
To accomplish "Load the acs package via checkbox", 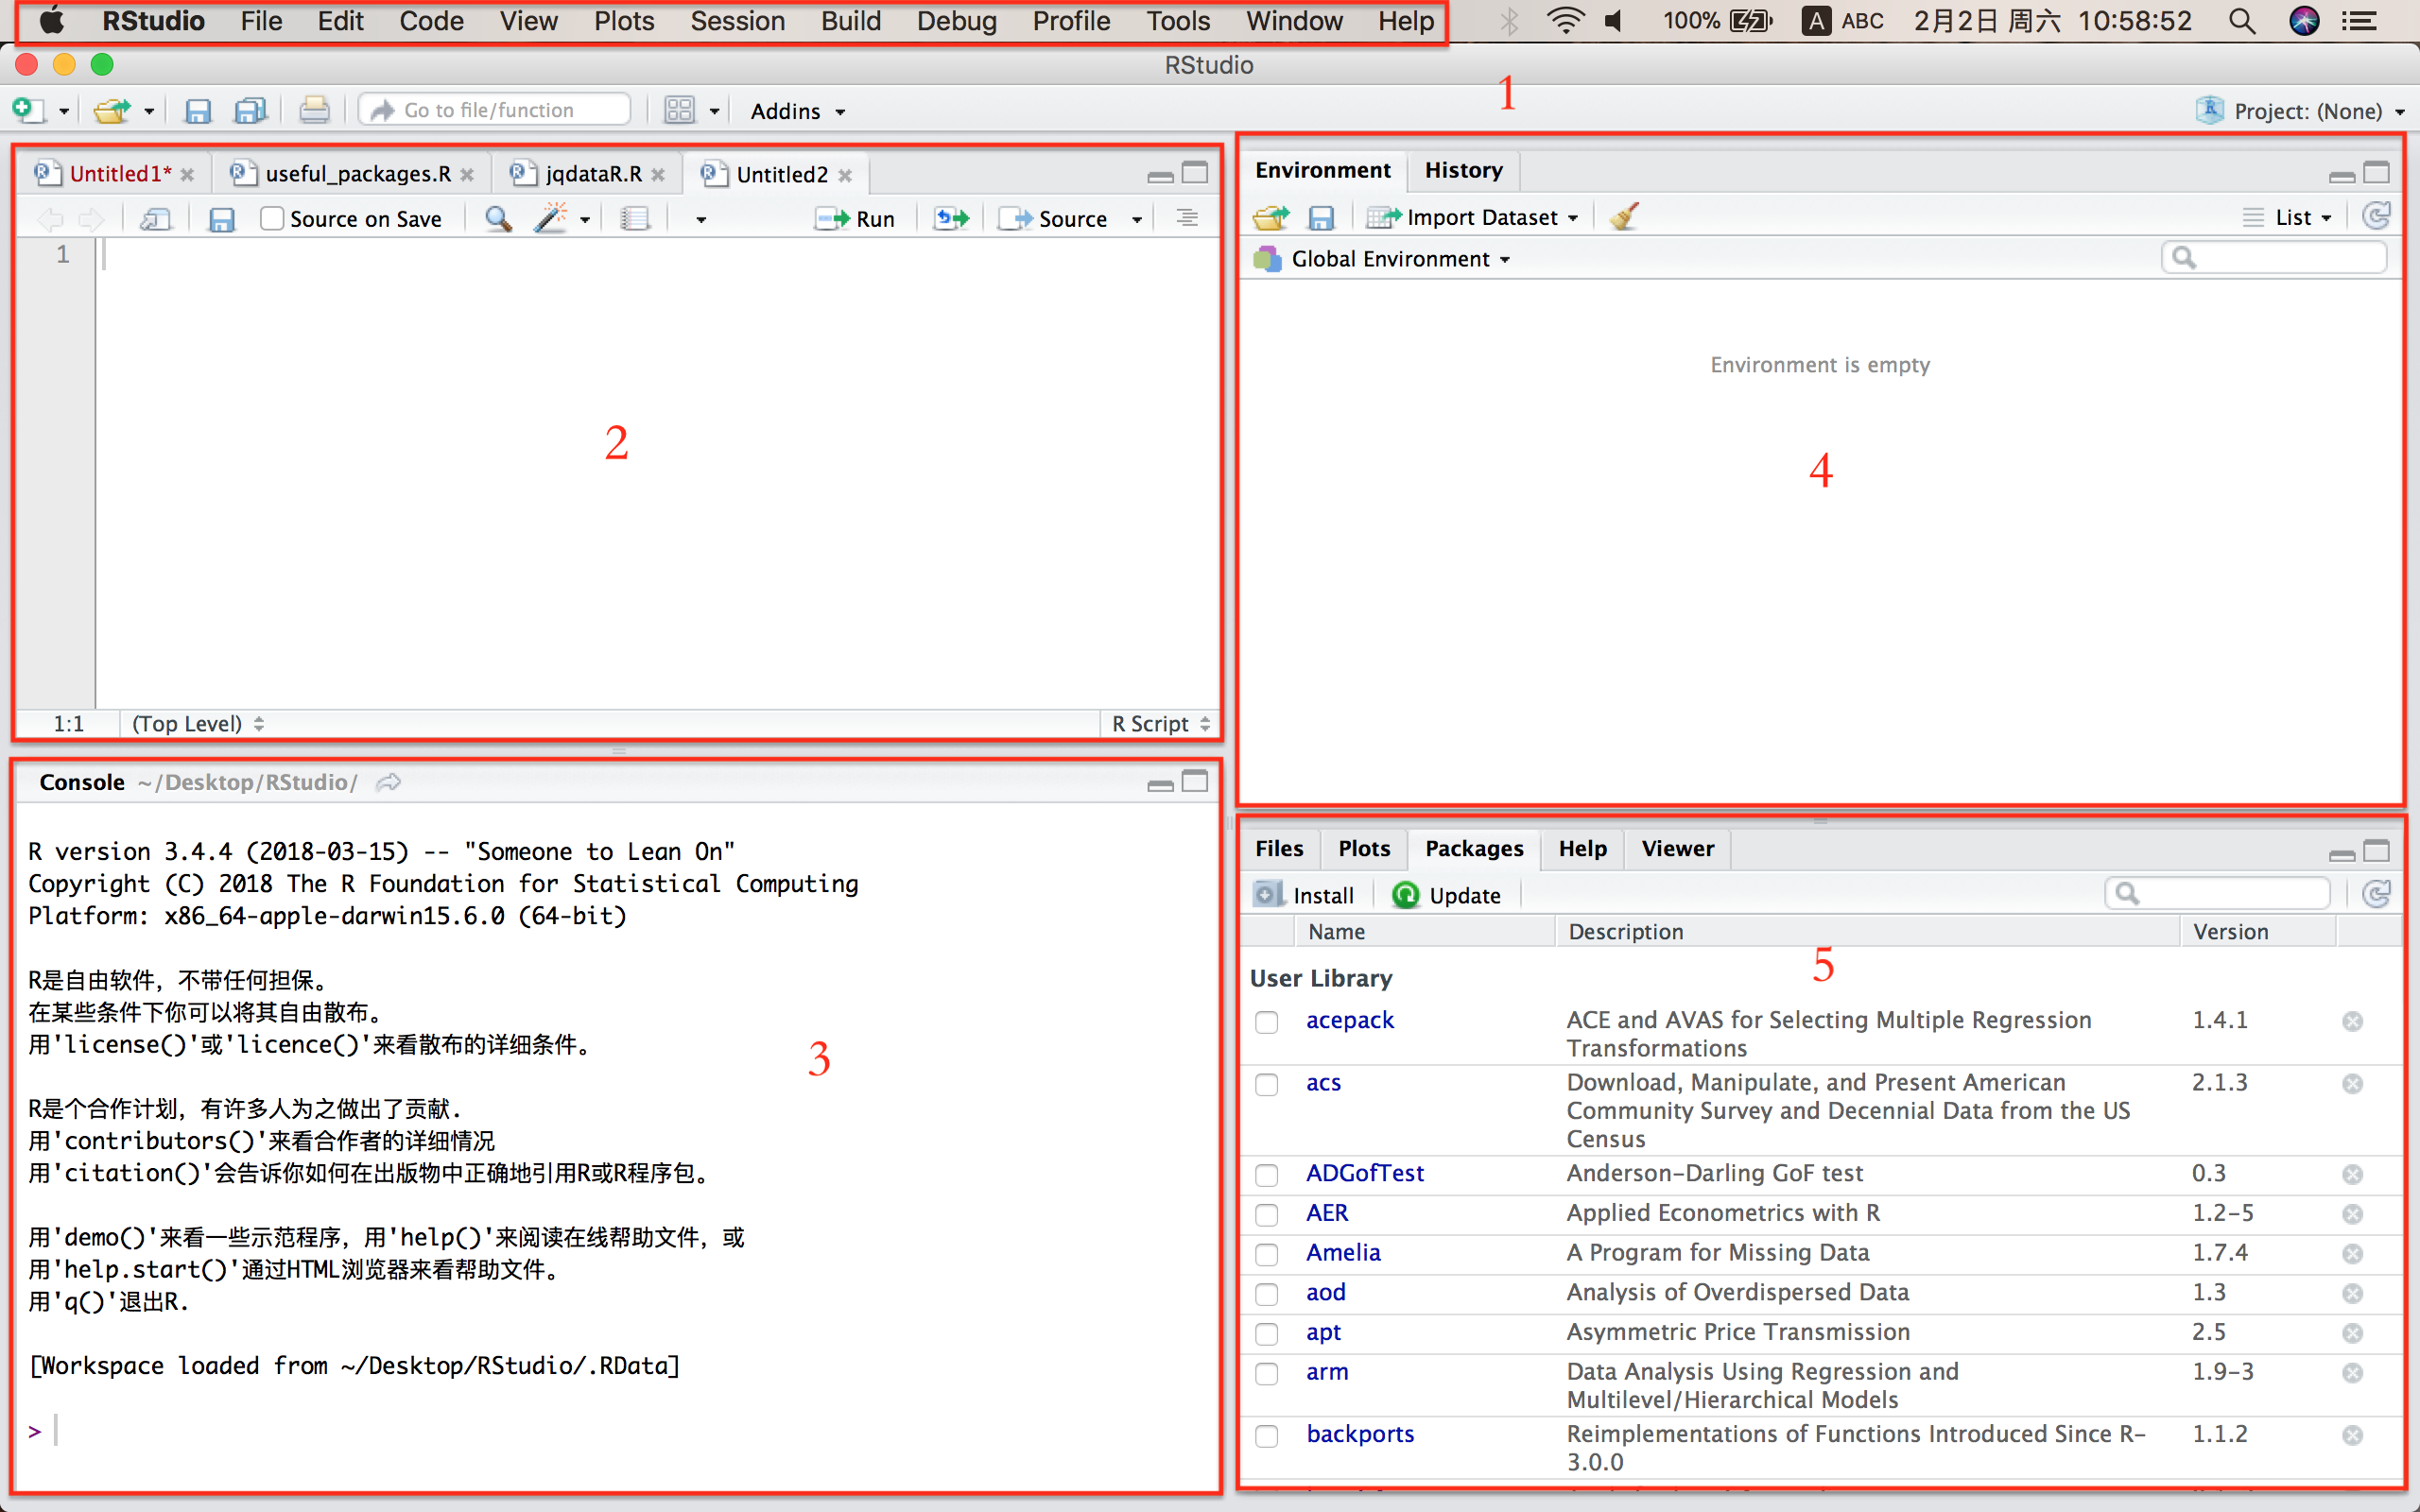I will pos(1267,1085).
